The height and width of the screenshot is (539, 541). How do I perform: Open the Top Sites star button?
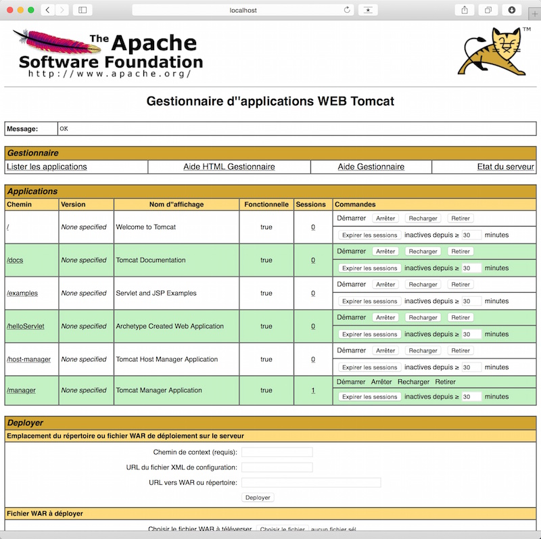[x=368, y=10]
